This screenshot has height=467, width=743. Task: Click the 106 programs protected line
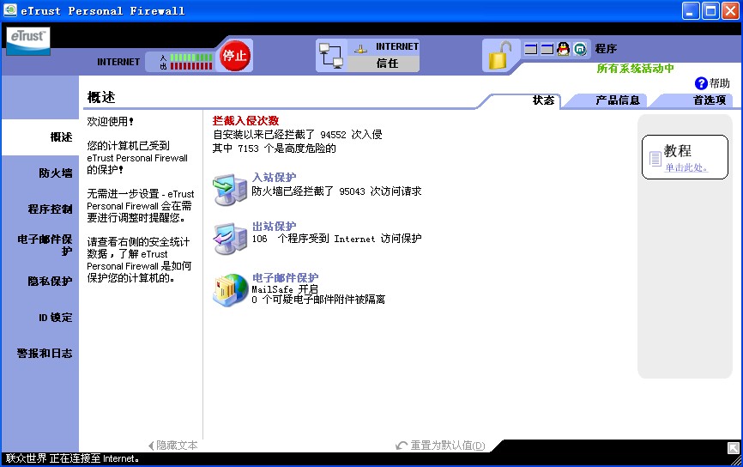click(336, 239)
